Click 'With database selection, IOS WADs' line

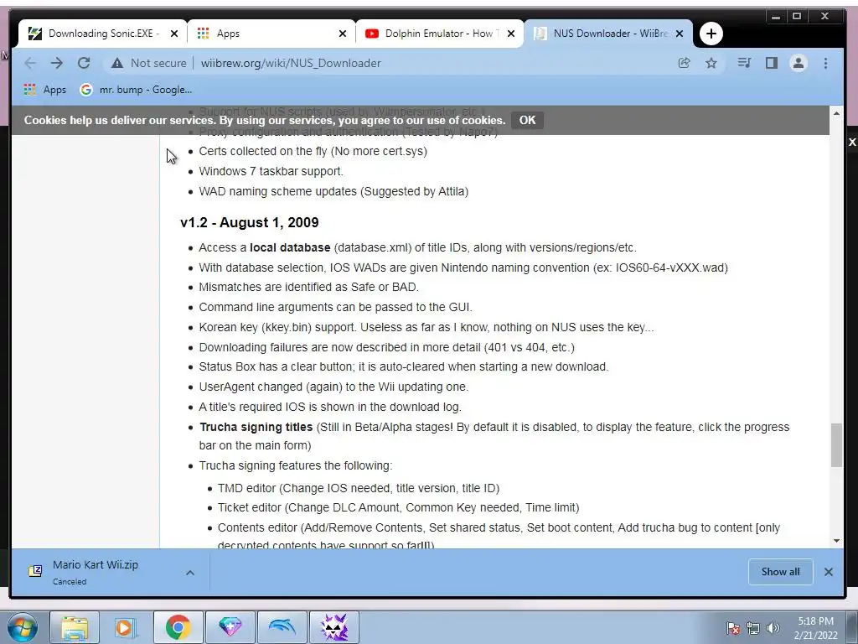(463, 267)
